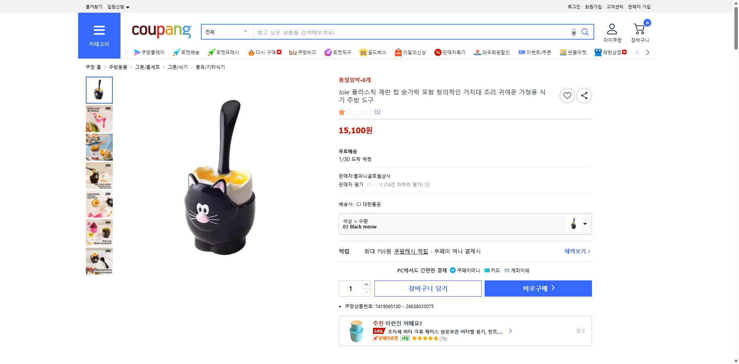This screenshot has height=364, width=739.
Task: Click the search magnifier icon
Action: 585,32
